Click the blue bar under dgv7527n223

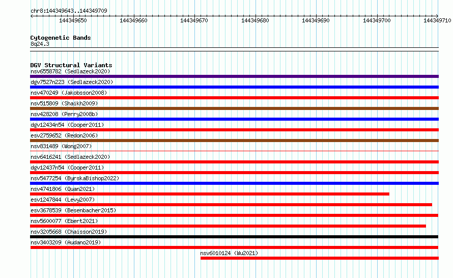[234, 87]
